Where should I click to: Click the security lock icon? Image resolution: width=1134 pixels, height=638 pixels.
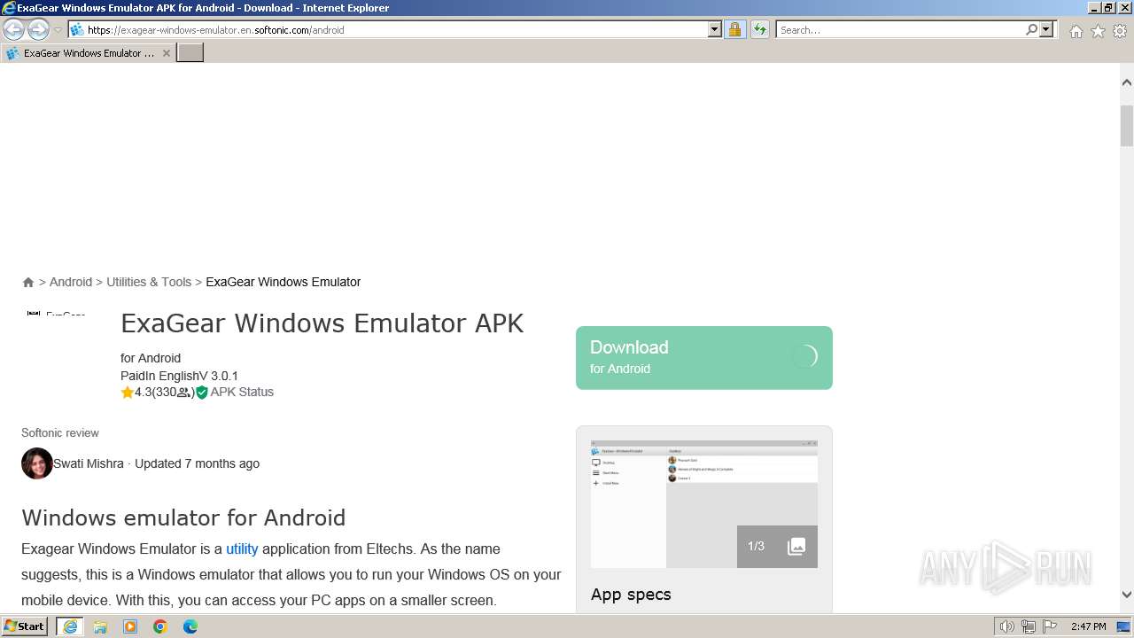pyautogui.click(x=734, y=29)
